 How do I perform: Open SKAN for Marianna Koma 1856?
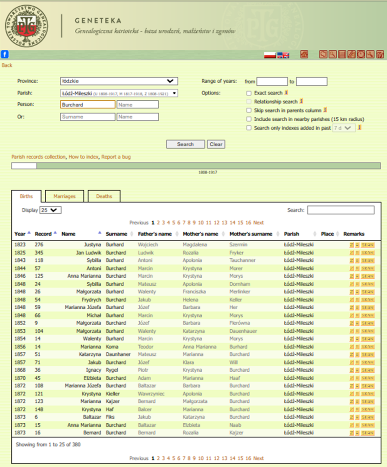click(x=368, y=347)
